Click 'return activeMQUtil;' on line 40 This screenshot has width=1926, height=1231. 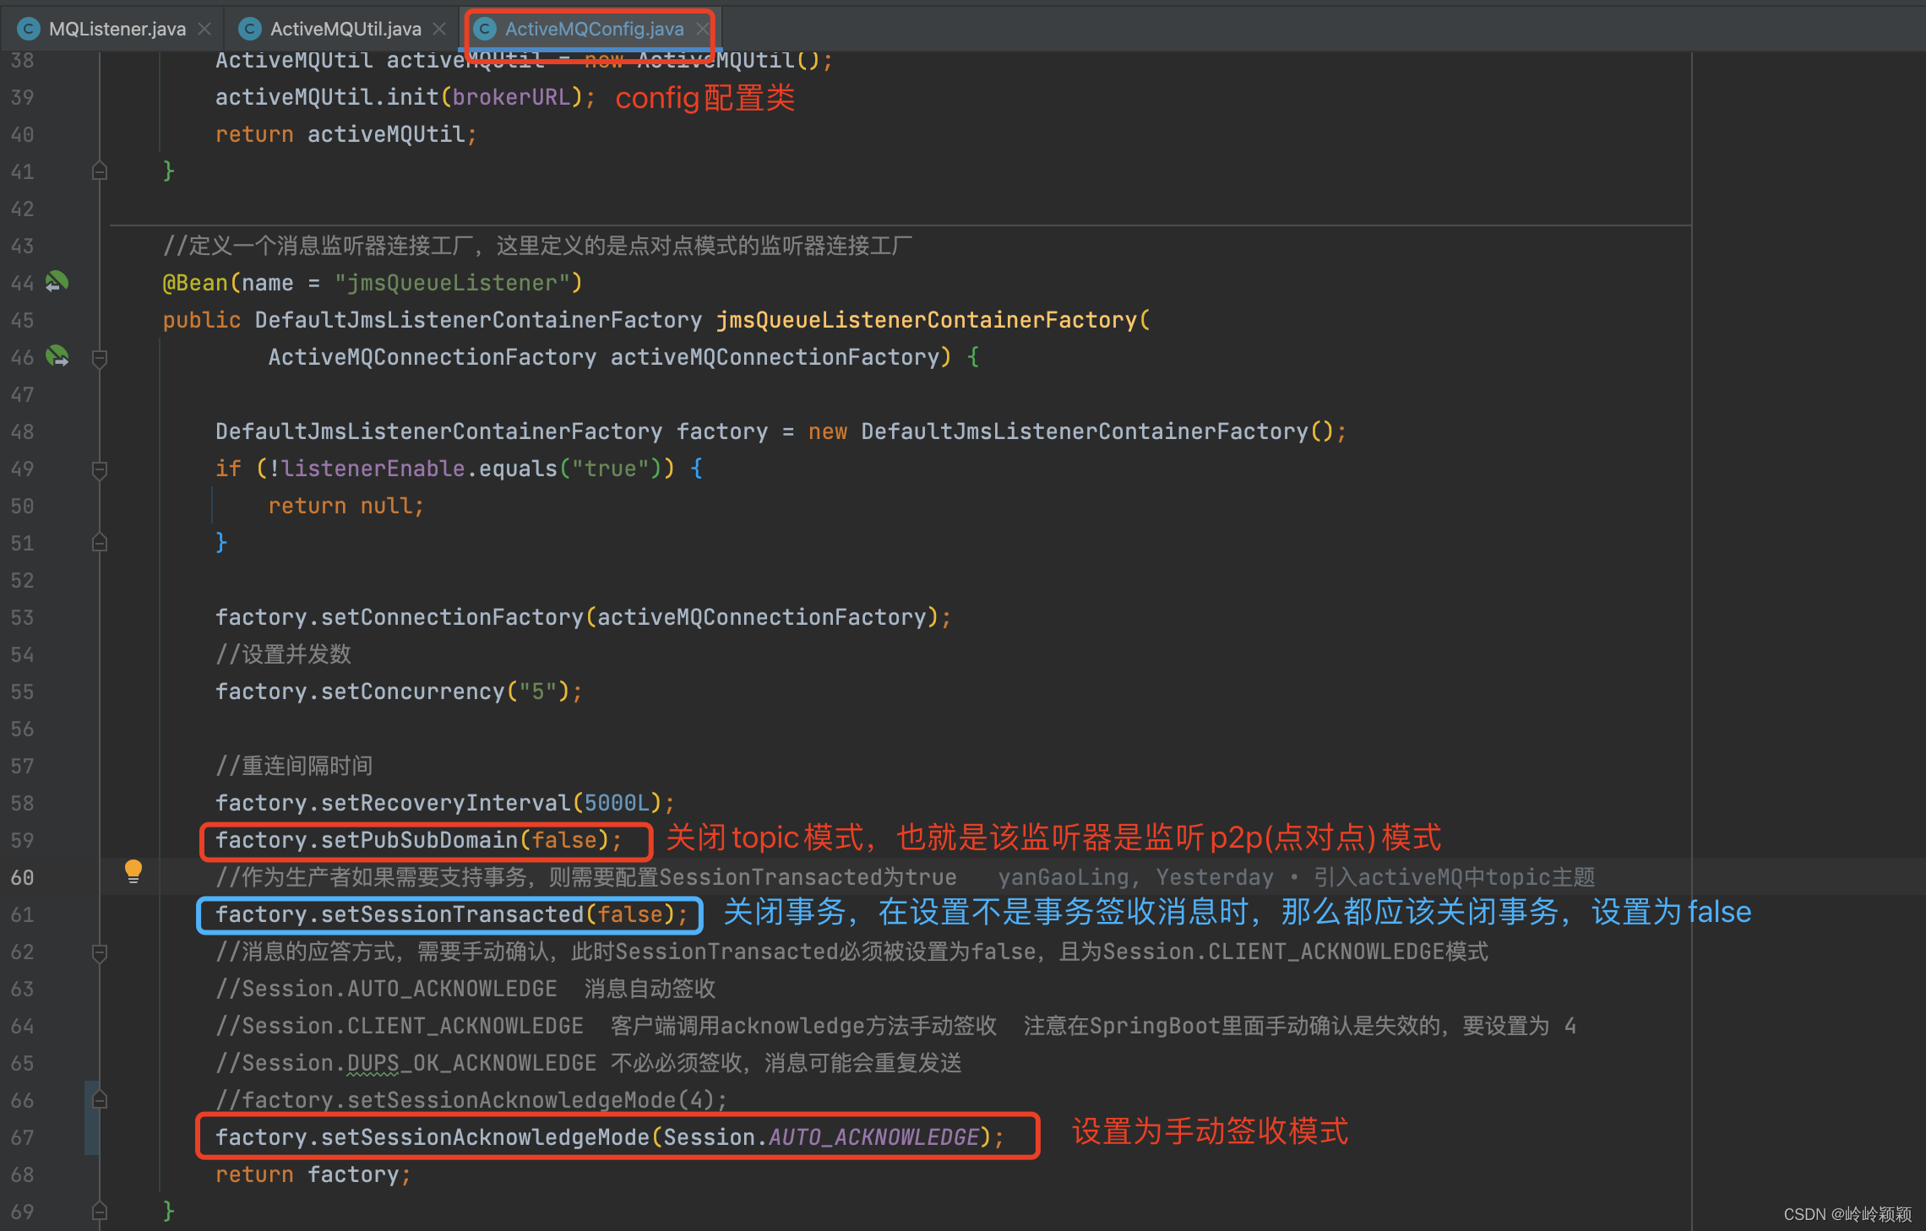coord(346,134)
